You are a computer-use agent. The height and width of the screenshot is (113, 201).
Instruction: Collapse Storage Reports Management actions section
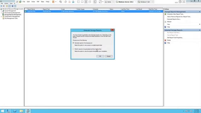pyautogui.click(x=200, y=12)
